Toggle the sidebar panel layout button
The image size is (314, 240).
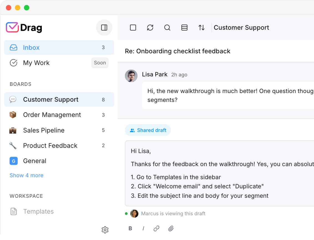click(104, 27)
